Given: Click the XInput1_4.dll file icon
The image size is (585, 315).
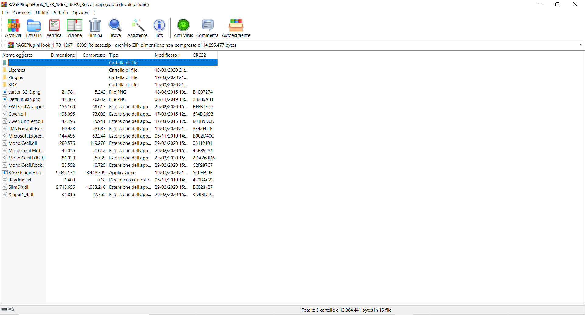Looking at the screenshot, I should (5, 195).
